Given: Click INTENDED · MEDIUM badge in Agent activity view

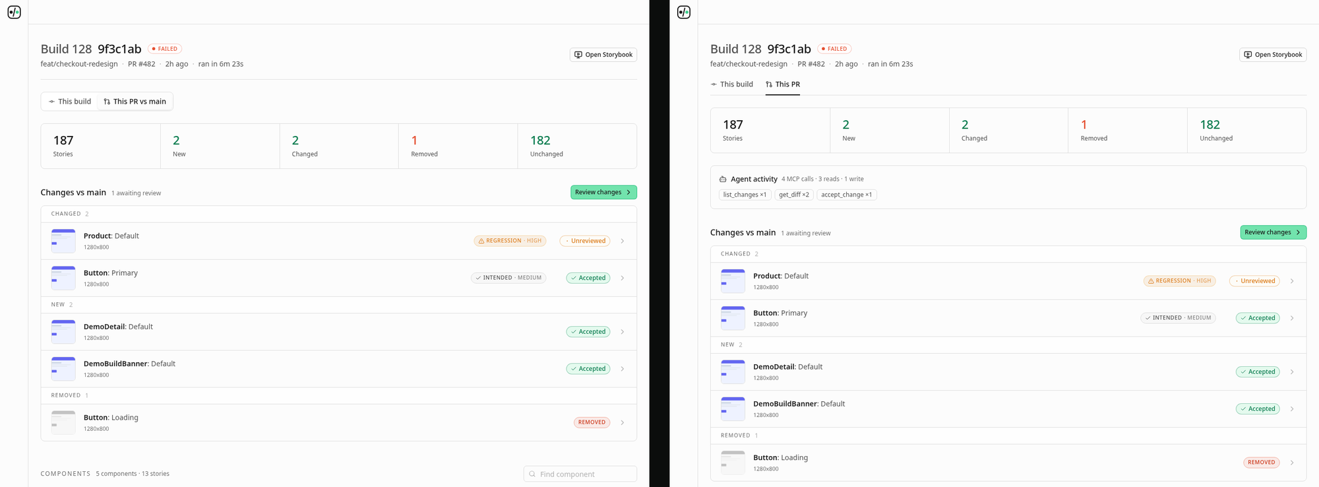Looking at the screenshot, I should 1179,318.
